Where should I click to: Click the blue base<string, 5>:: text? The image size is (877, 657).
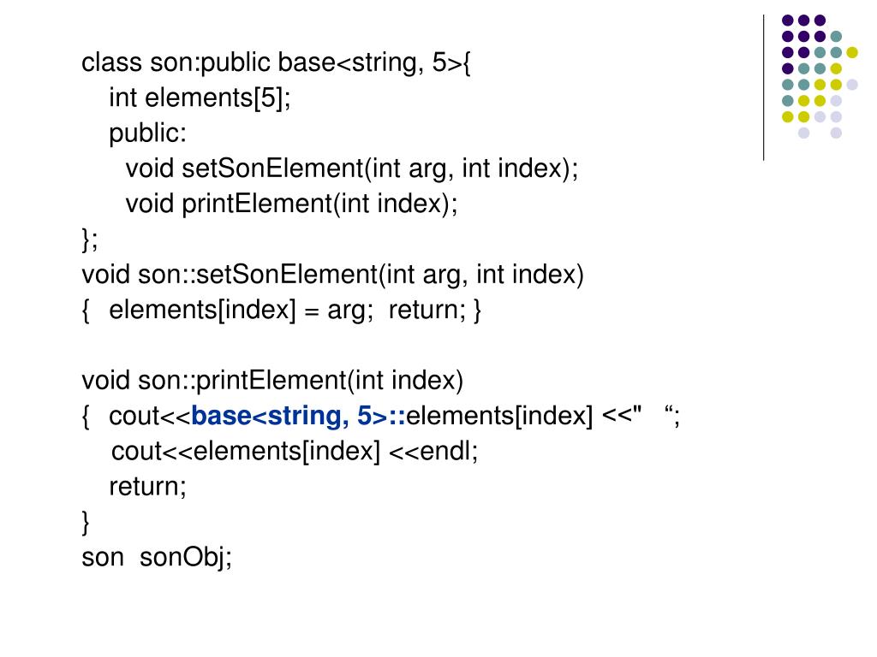pos(298,416)
